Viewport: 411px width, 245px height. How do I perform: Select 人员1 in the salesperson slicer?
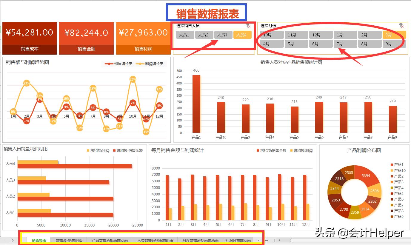tap(185, 35)
